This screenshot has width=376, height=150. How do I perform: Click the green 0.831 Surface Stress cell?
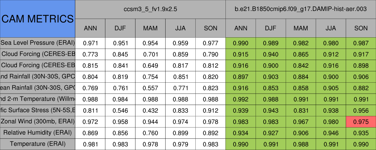coord(301,110)
